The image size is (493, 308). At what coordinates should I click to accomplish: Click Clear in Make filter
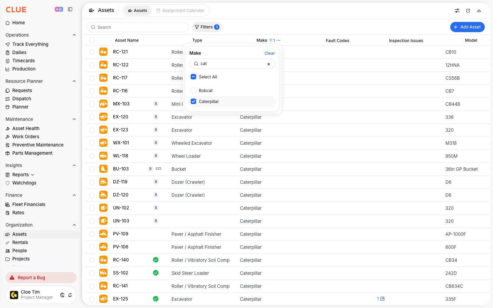(269, 53)
